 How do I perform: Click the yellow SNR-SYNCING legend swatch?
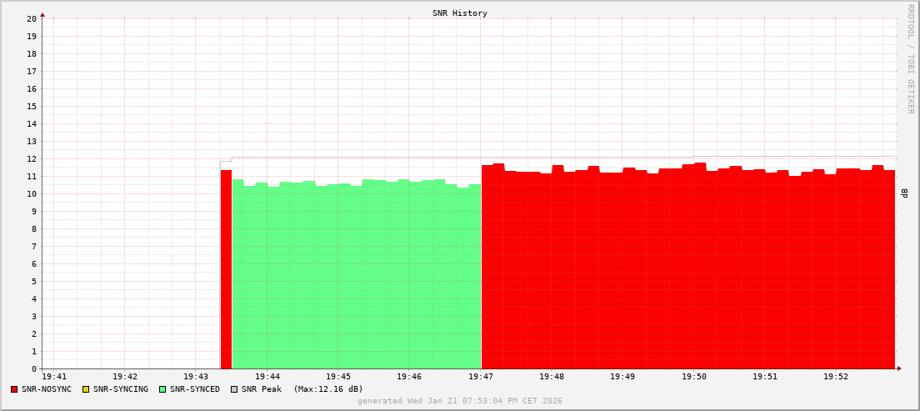(x=86, y=389)
